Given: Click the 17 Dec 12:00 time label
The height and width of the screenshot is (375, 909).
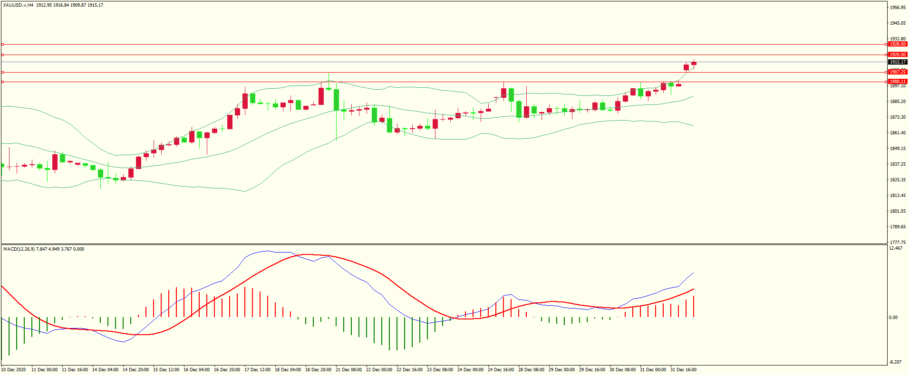Looking at the screenshot, I should coord(257,370).
